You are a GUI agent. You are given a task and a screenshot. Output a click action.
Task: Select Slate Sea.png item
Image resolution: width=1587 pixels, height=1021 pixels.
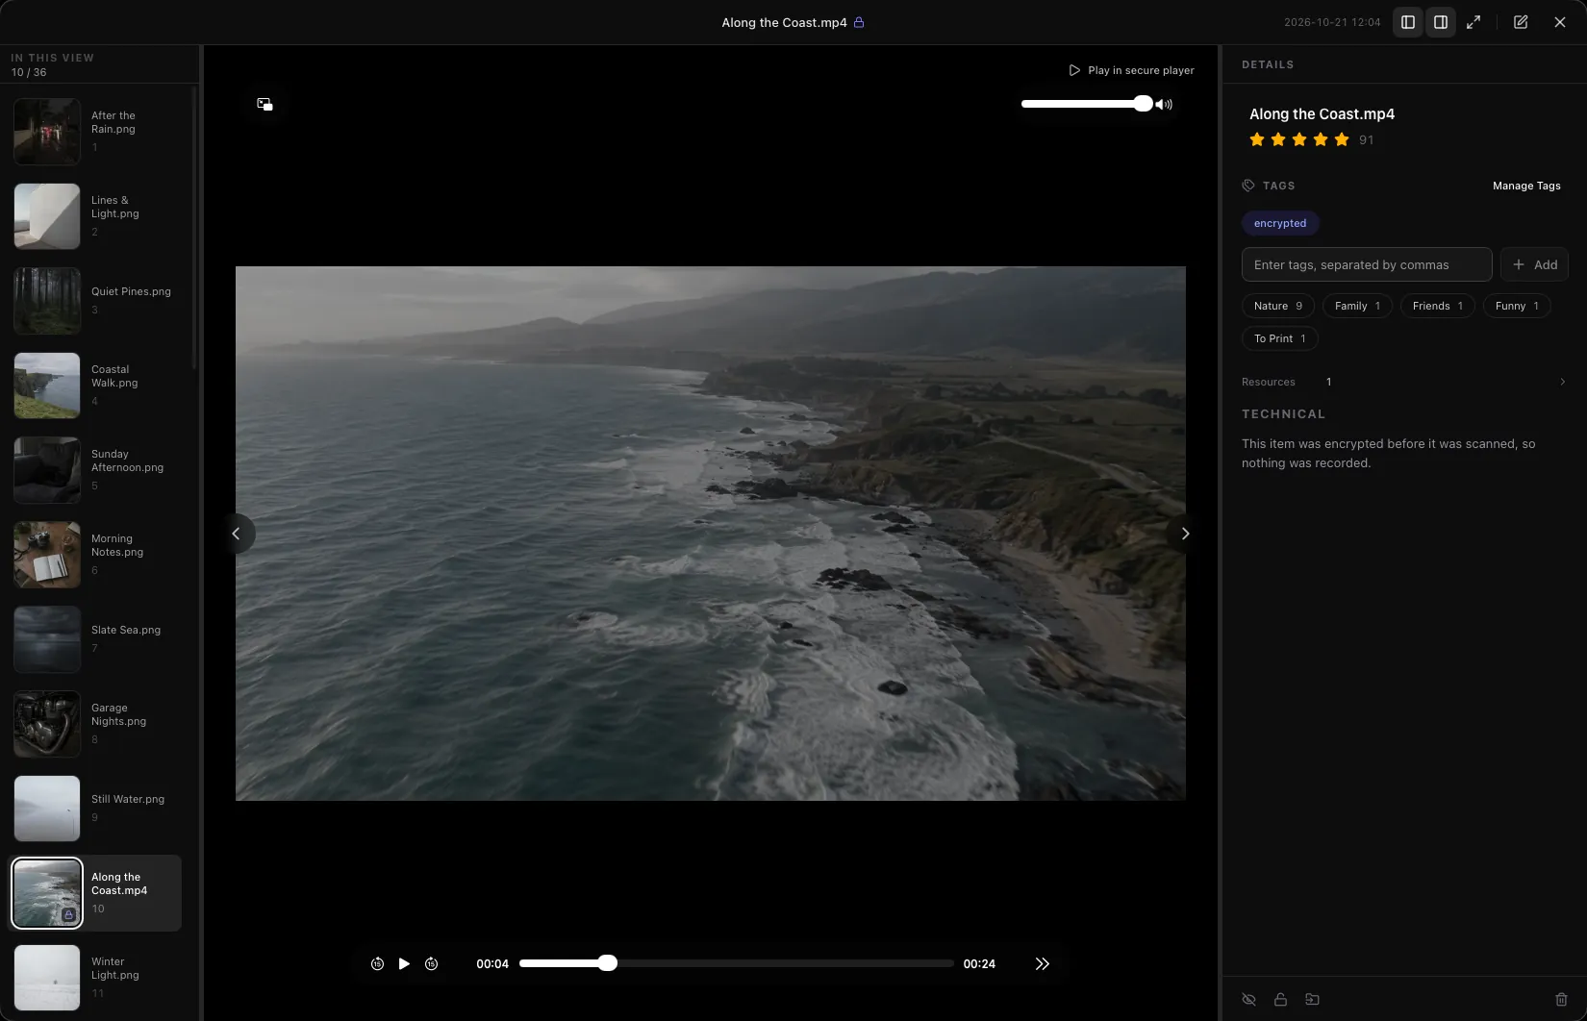pos(95,639)
